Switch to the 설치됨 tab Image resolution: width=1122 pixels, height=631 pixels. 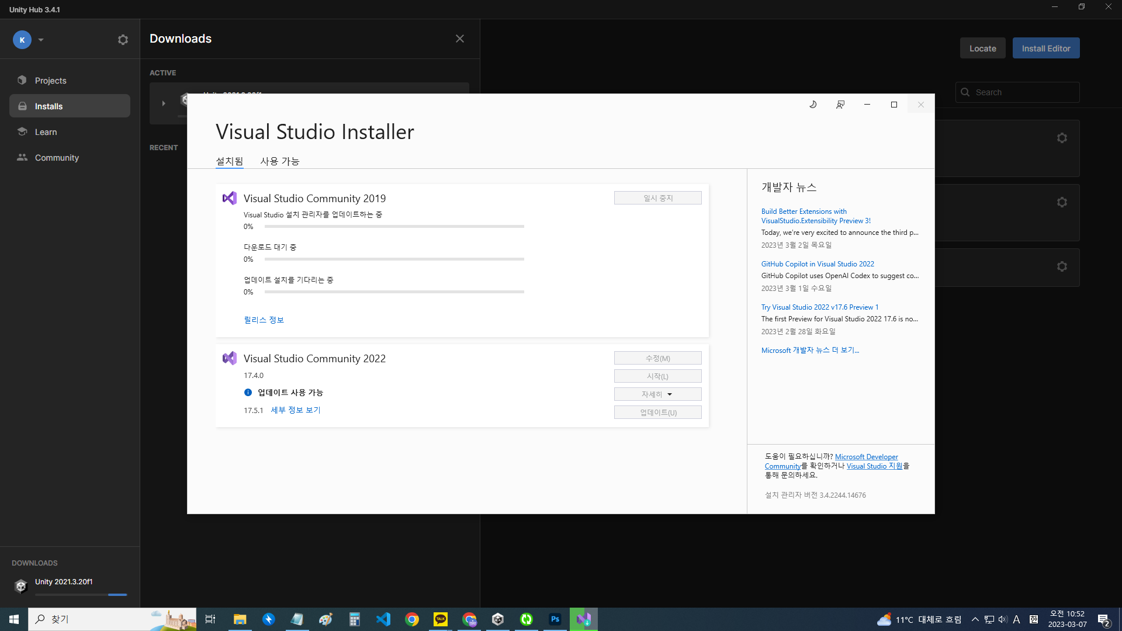[230, 161]
